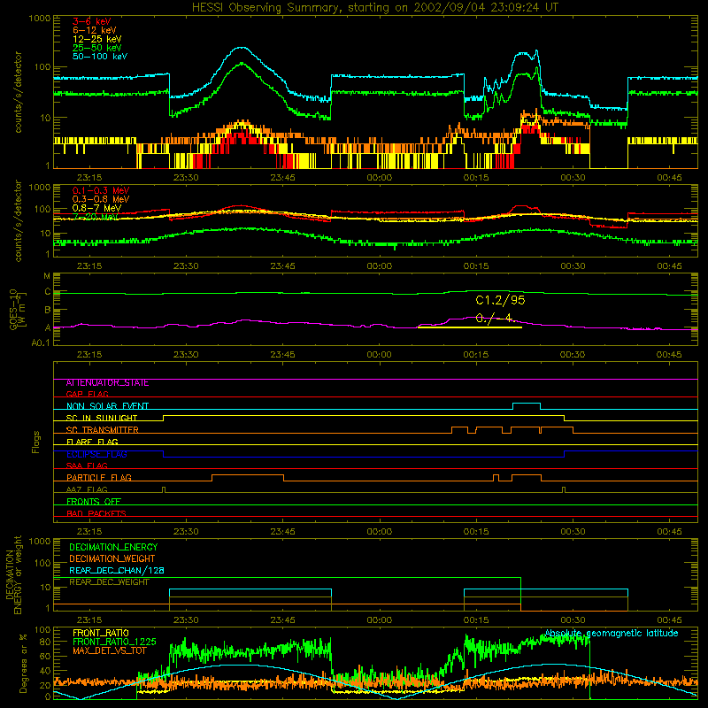The image size is (708, 708).
Task: Click the FLARE_FLAG label
Action: coord(92,442)
